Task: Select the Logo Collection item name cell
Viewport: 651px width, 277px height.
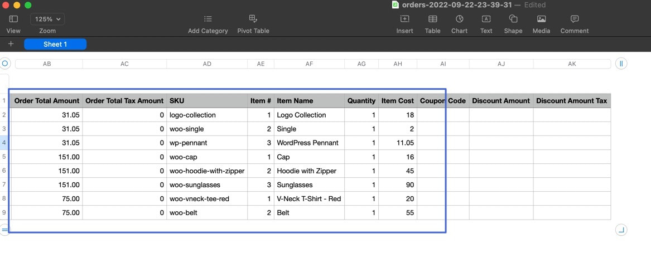Action: click(x=309, y=115)
